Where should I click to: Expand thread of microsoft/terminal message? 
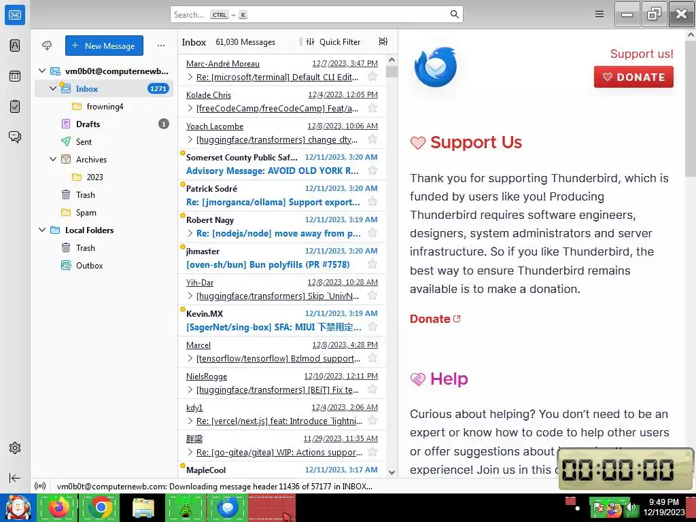190,77
